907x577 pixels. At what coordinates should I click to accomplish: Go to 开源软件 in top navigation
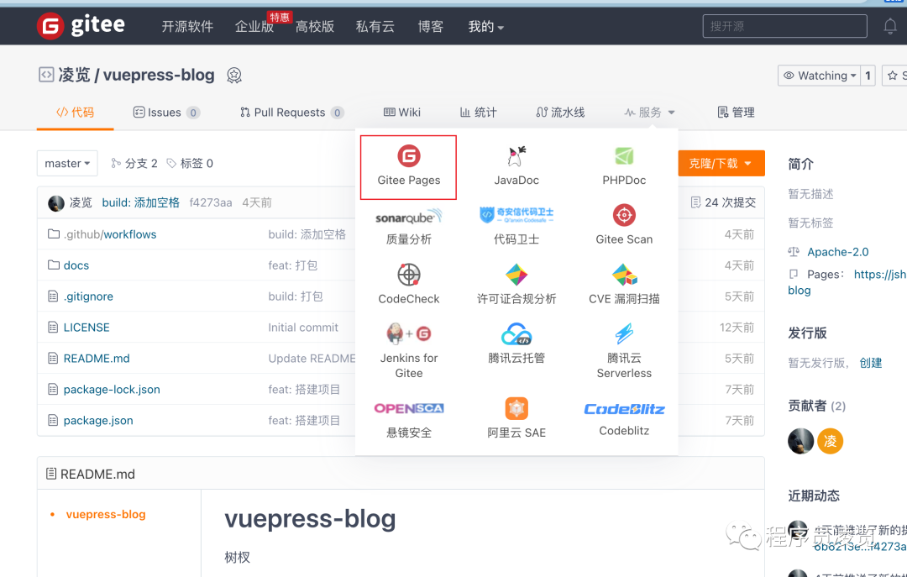[187, 26]
